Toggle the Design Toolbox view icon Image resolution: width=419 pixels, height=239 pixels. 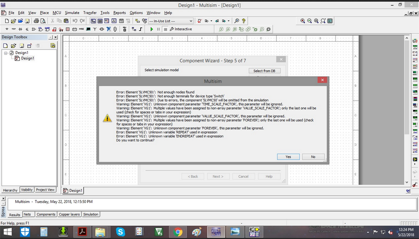93,21
